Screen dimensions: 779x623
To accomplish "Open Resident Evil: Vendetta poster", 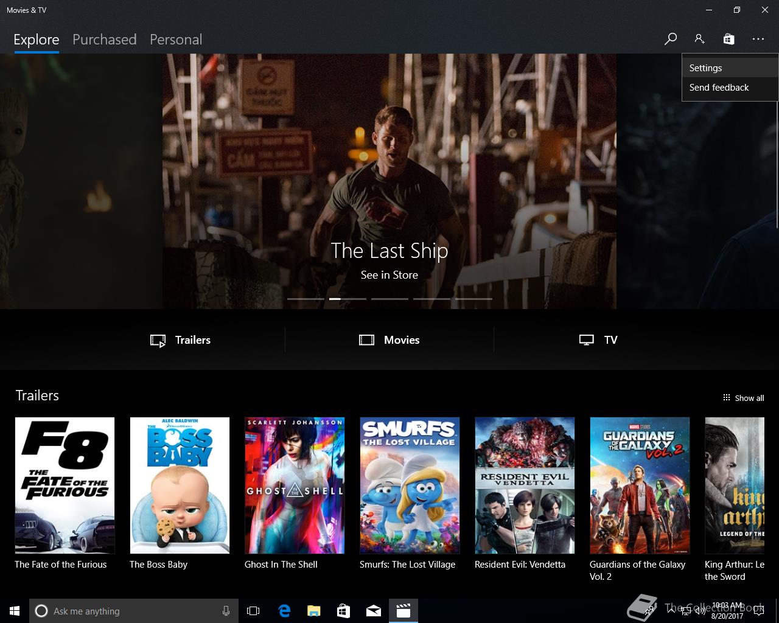I will [x=525, y=486].
